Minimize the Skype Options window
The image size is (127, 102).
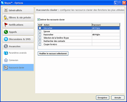(116, 3)
